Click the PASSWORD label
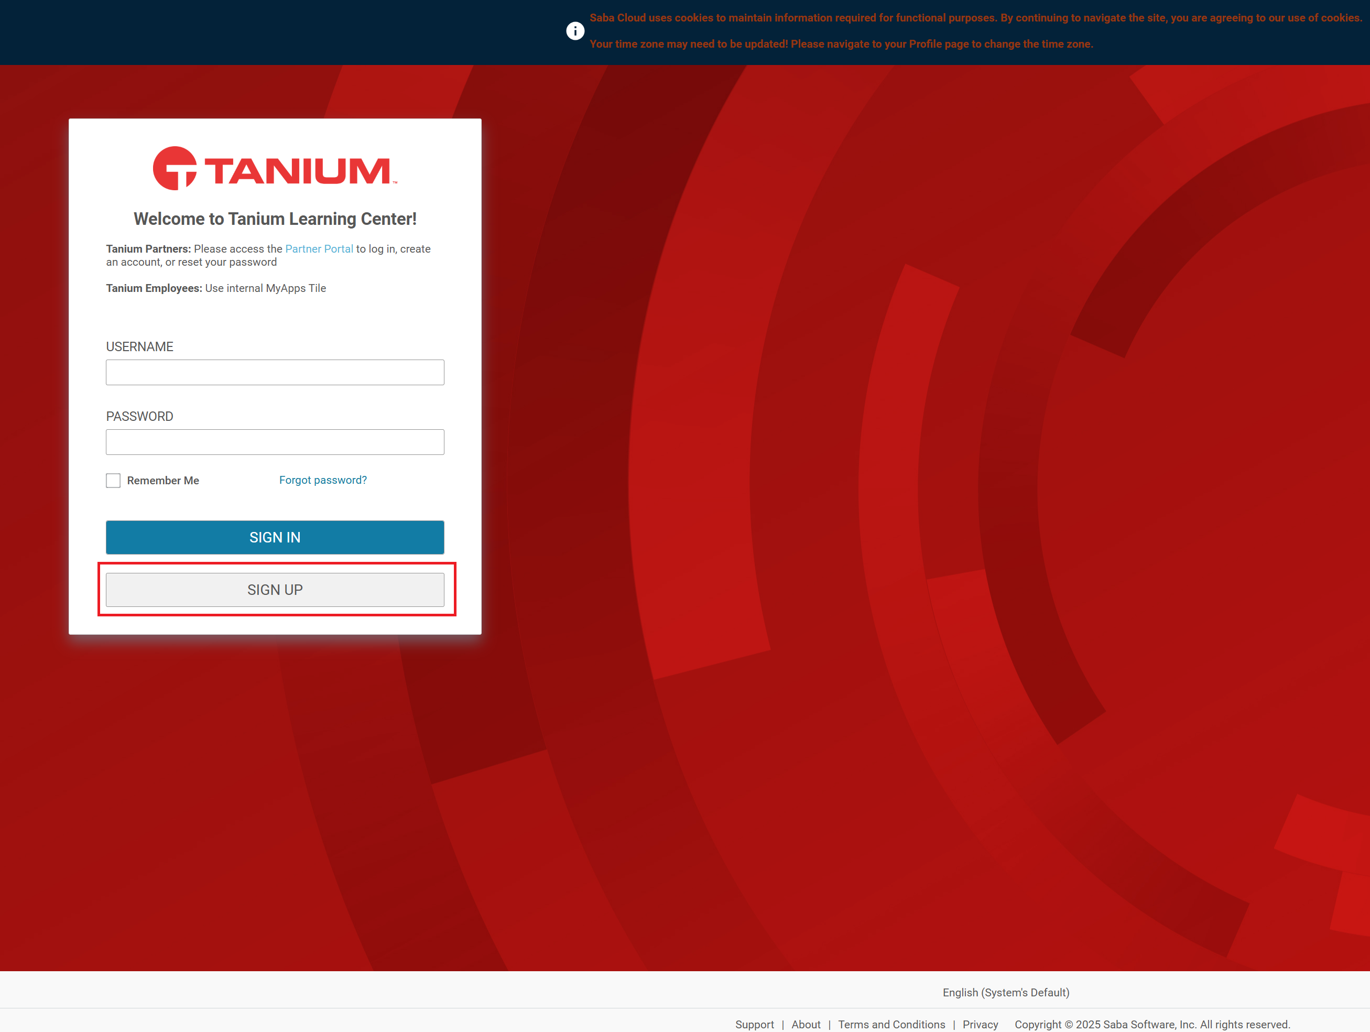Viewport: 1370px width, 1032px height. coord(139,416)
